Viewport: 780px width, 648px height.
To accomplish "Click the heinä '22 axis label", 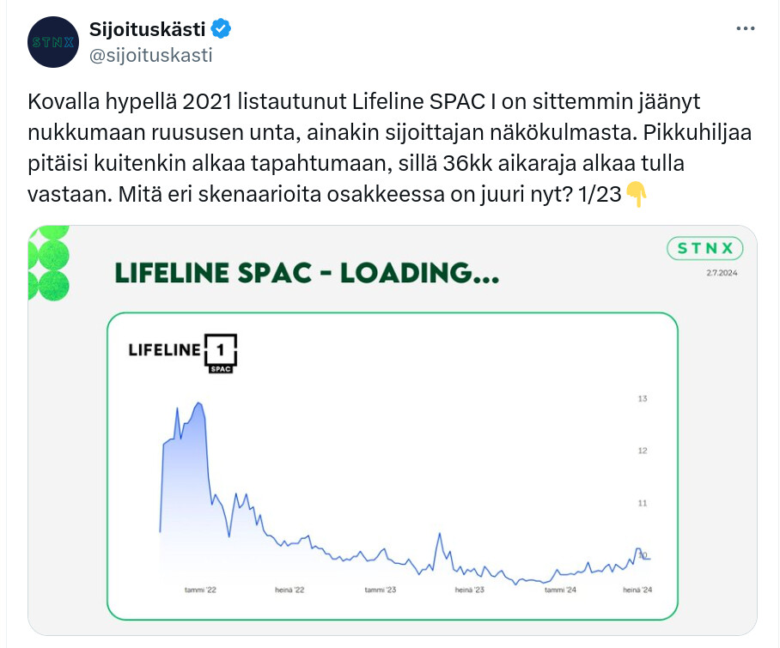I will 289,590.
